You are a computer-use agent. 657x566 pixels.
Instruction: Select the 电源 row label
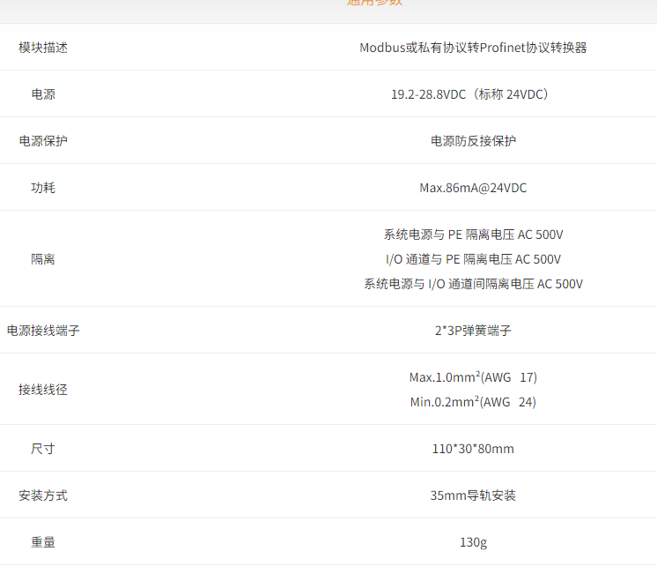point(43,94)
